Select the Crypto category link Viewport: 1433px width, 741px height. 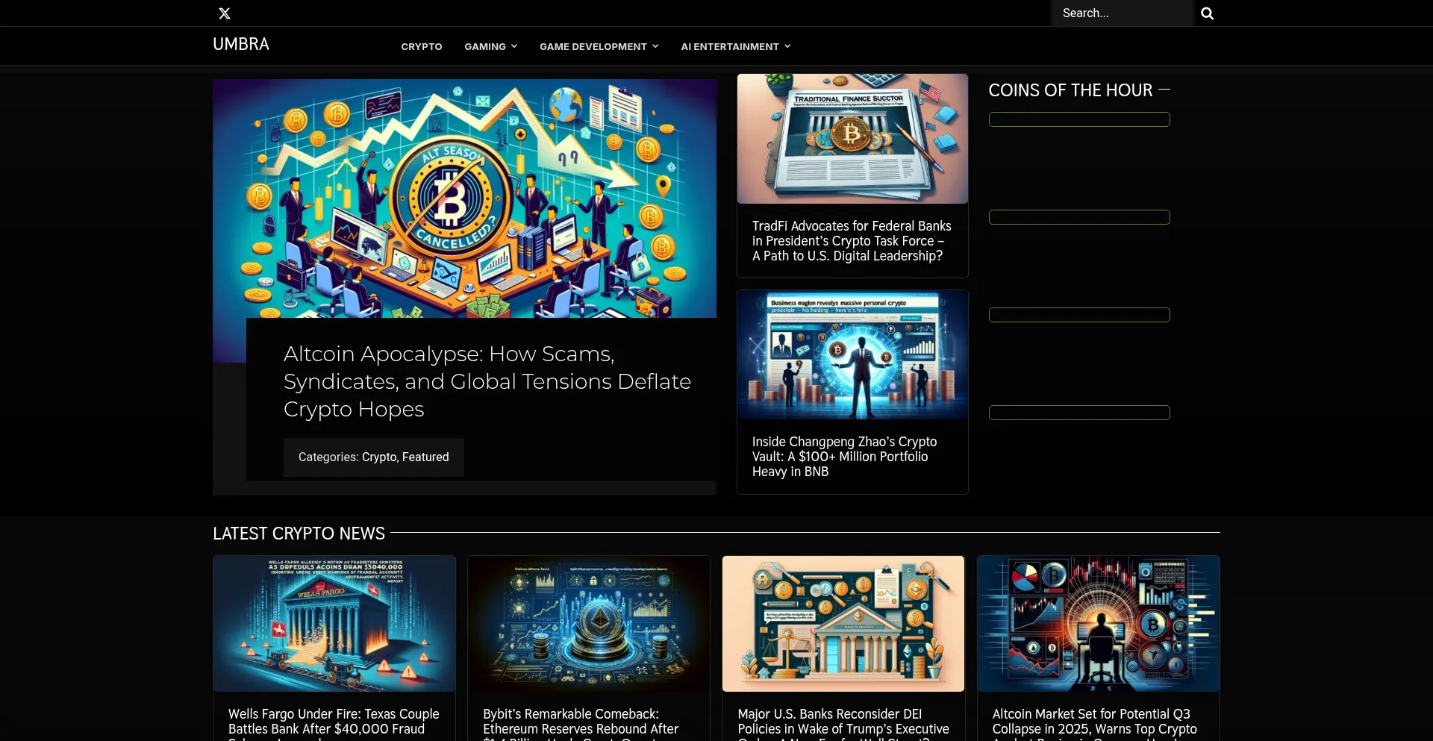pos(379,457)
